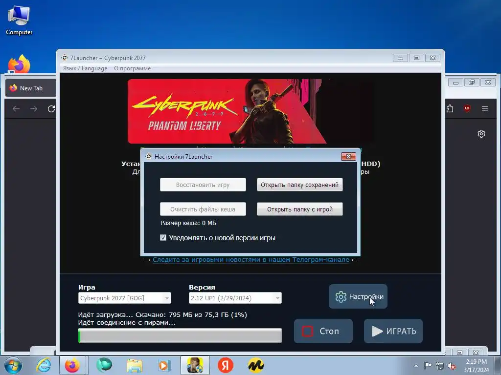
Task: Open Windows Media Player taskbar icon
Action: [164, 365]
